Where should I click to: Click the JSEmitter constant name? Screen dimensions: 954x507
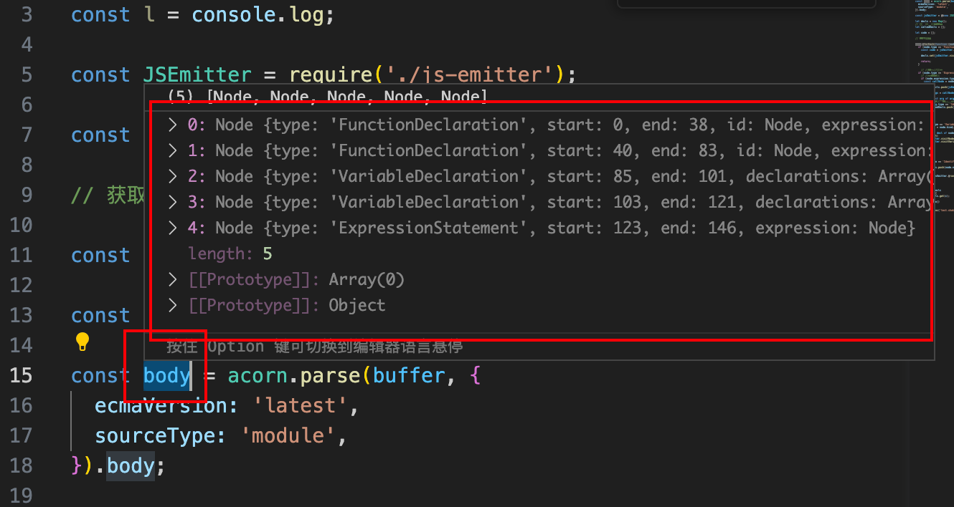click(197, 75)
